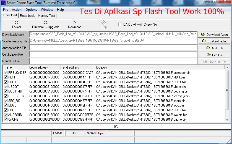The height and width of the screenshot is (144, 232).
Task: Start flashing with the Download icon
Action: pyautogui.click(x=75, y=23)
